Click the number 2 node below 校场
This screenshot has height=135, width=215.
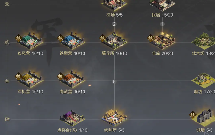tap(114, 24)
